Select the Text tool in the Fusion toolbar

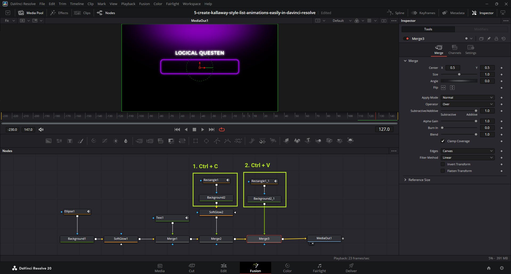[x=70, y=141]
